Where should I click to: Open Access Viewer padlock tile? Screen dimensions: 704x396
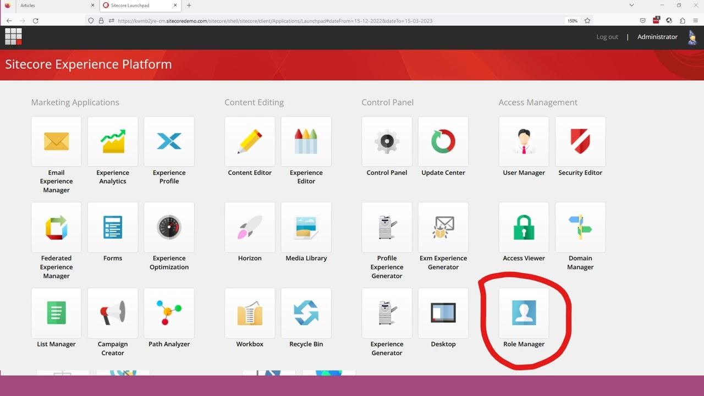point(524,227)
